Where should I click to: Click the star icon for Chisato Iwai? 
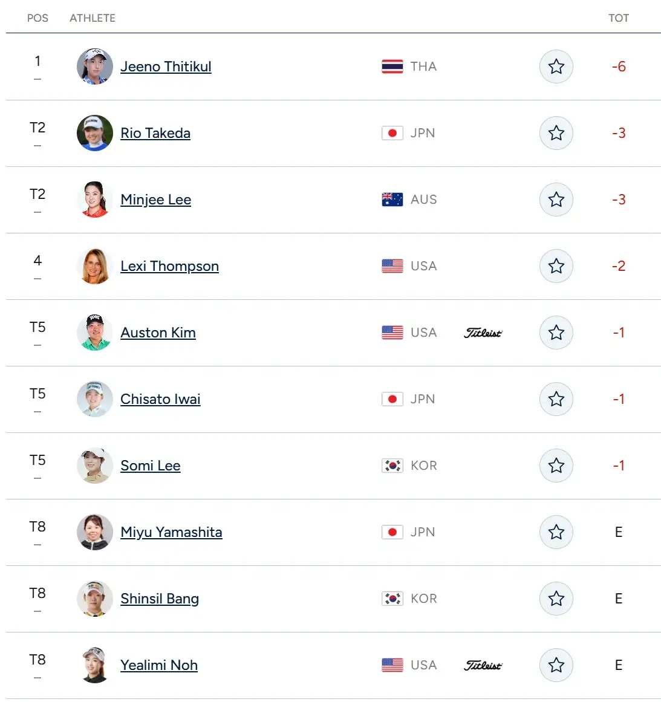coord(556,399)
